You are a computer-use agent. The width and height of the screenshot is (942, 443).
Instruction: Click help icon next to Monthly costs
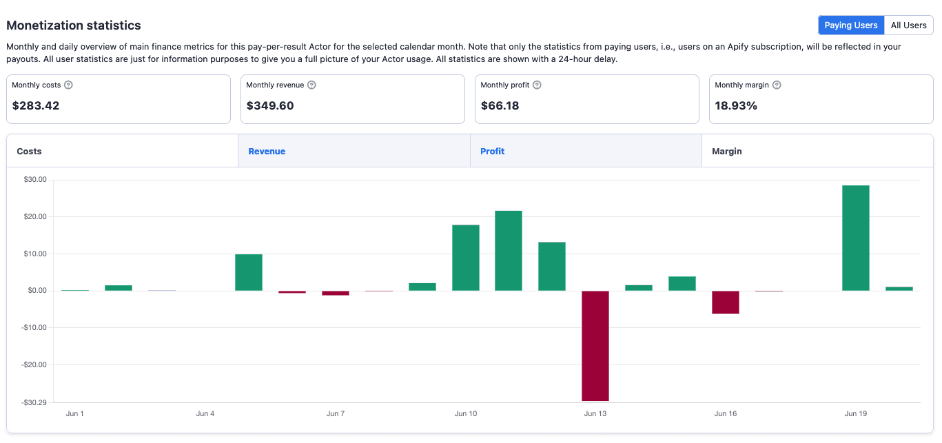tap(68, 85)
